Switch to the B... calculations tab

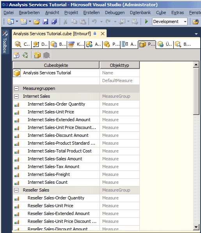pos(58,44)
